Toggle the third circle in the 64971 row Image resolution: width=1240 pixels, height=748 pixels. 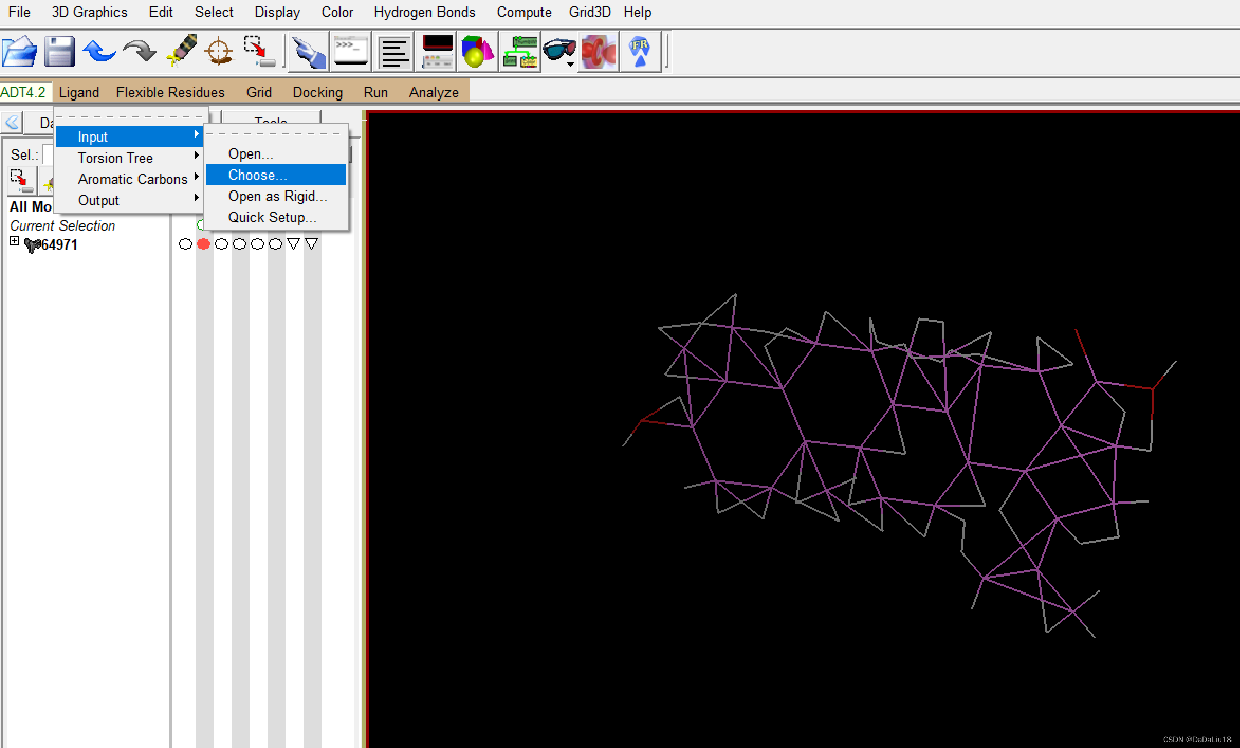point(222,244)
